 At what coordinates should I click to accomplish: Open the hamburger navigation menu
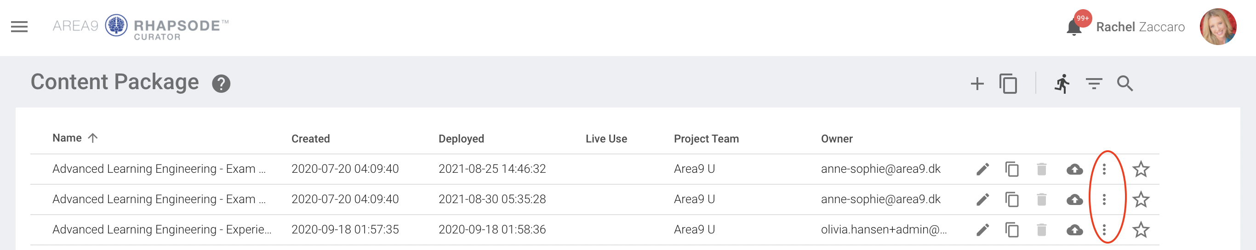coord(19,26)
